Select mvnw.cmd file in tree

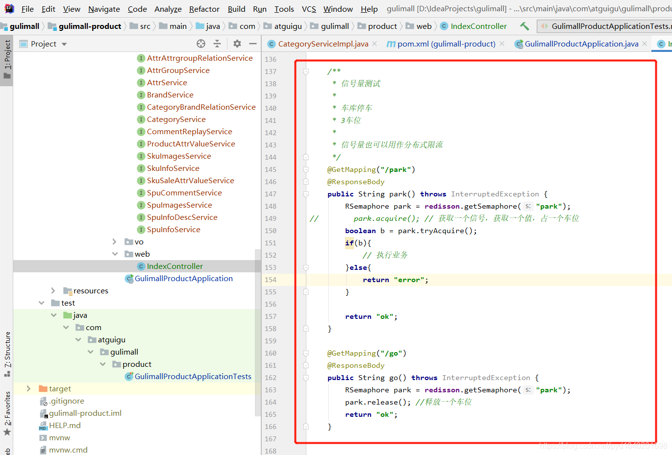(x=68, y=450)
